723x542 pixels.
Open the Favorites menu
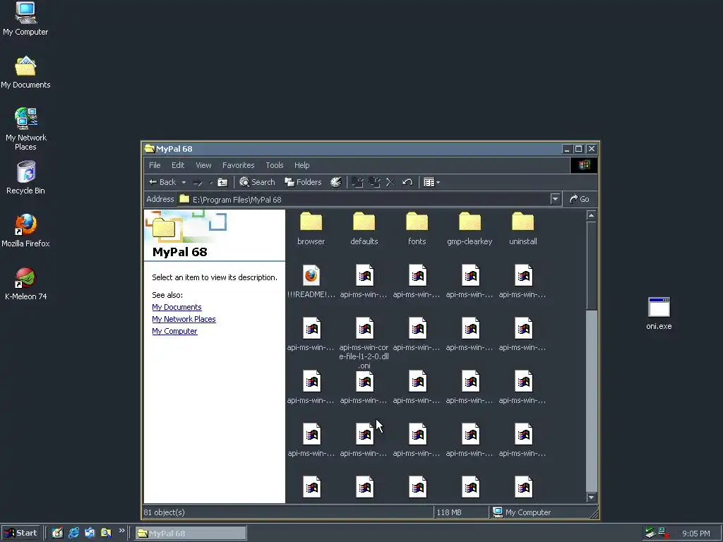coord(239,165)
